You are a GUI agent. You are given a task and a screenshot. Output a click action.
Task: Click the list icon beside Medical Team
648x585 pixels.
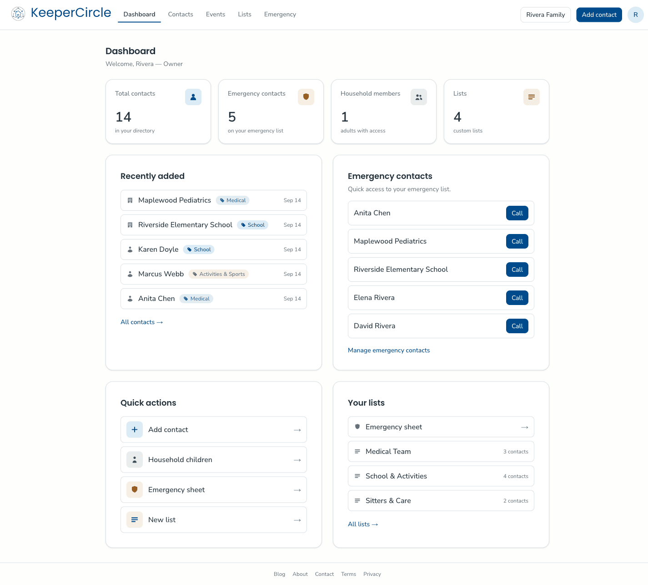357,452
